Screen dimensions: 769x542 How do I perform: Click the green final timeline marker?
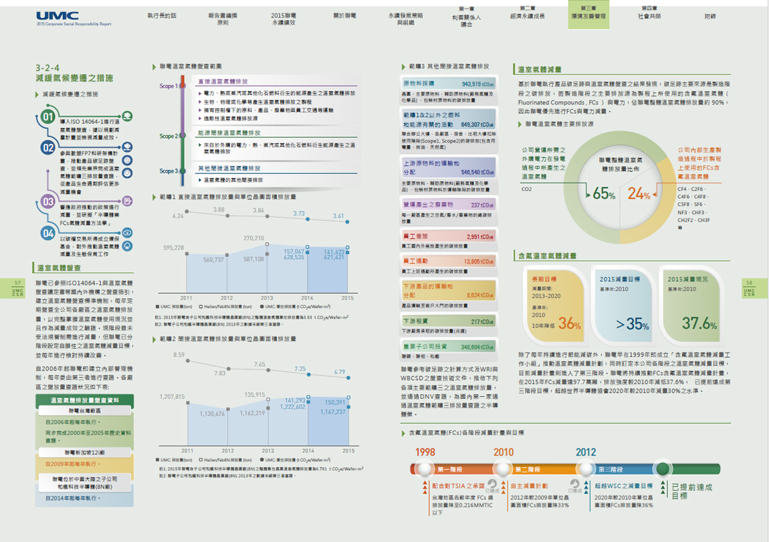[x=662, y=468]
